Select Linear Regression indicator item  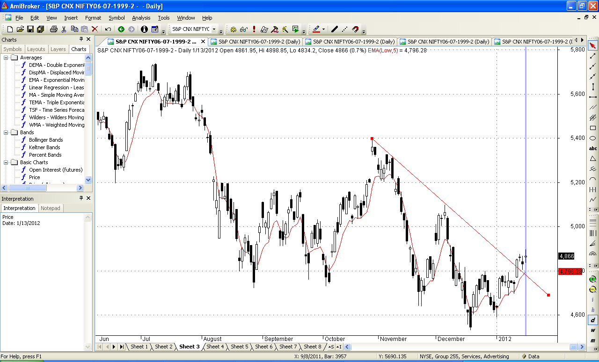pos(57,87)
